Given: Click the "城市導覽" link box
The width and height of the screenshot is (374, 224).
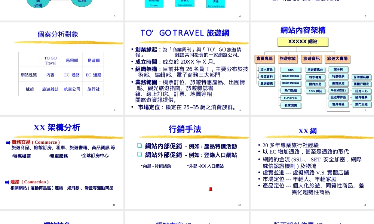Looking at the screenshot, I should pyautogui.click(x=316, y=77).
